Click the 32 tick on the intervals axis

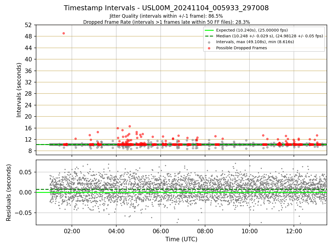tap(29, 82)
